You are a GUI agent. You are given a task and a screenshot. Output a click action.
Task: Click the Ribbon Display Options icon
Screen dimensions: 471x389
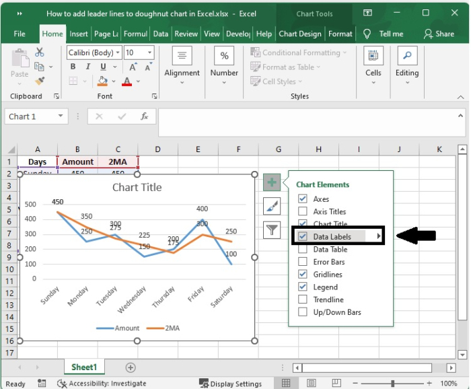pyautogui.click(x=367, y=13)
